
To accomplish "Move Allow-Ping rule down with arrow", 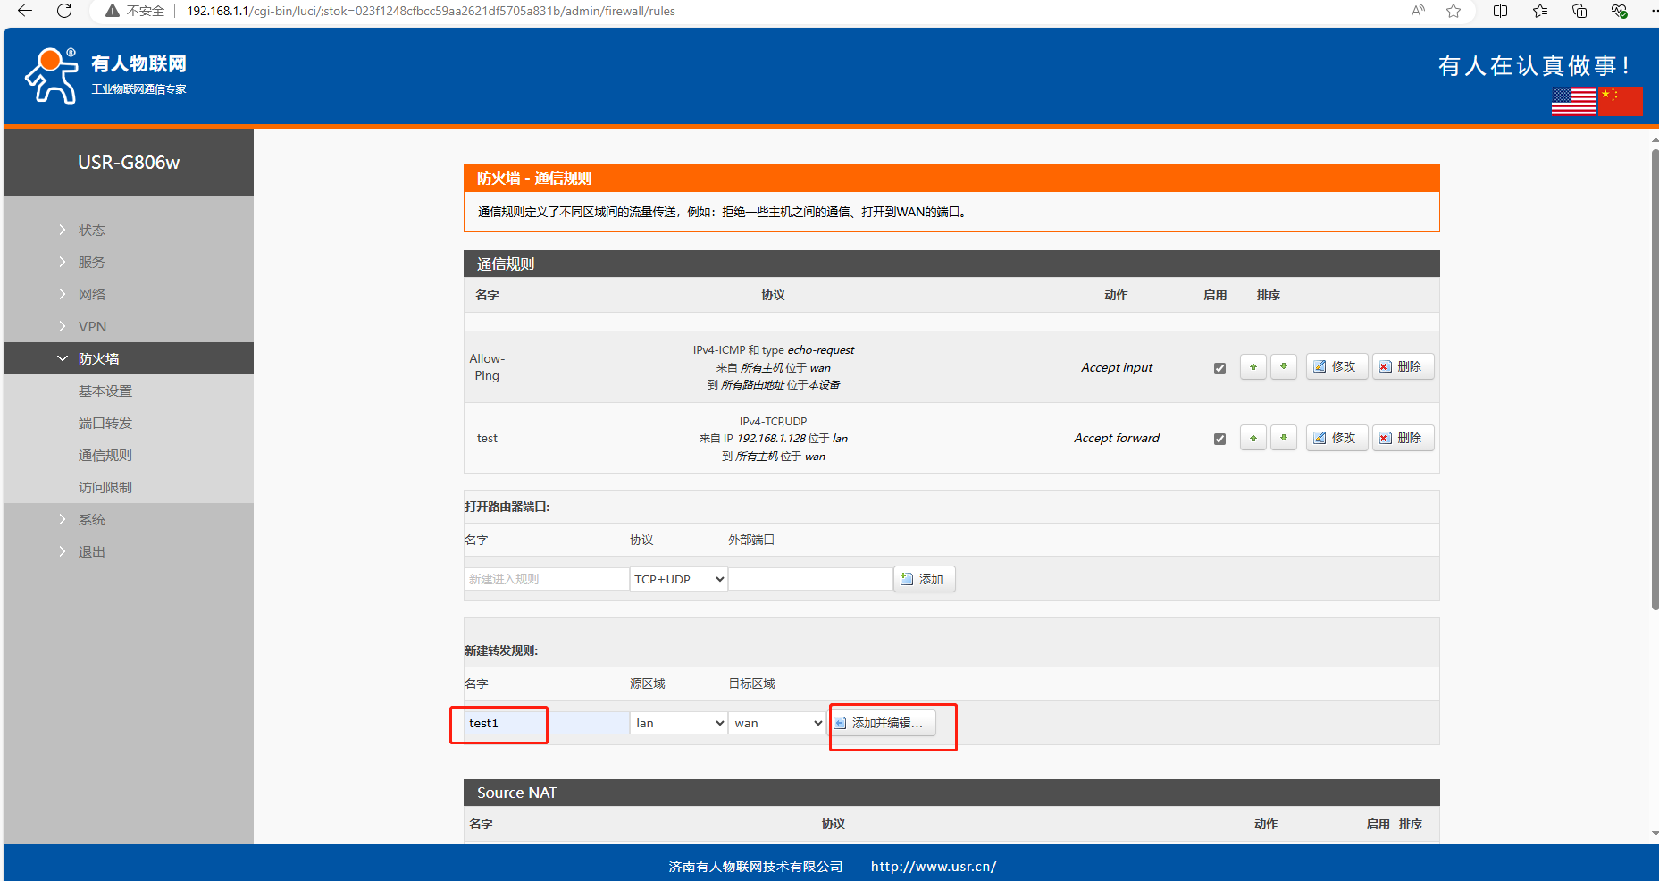I will click(x=1283, y=367).
